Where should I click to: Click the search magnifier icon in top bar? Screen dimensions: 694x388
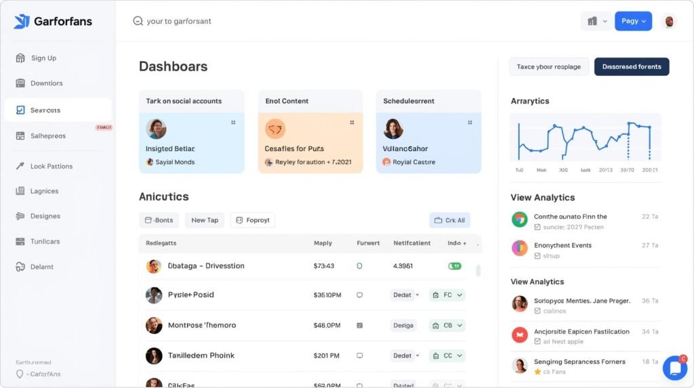pos(138,21)
